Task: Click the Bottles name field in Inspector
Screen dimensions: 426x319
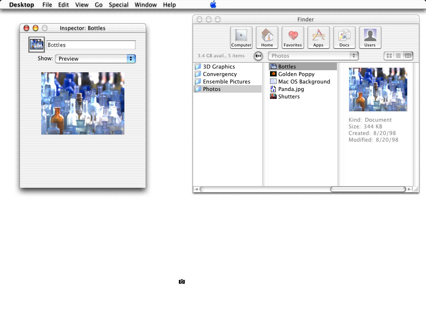Action: (91, 45)
